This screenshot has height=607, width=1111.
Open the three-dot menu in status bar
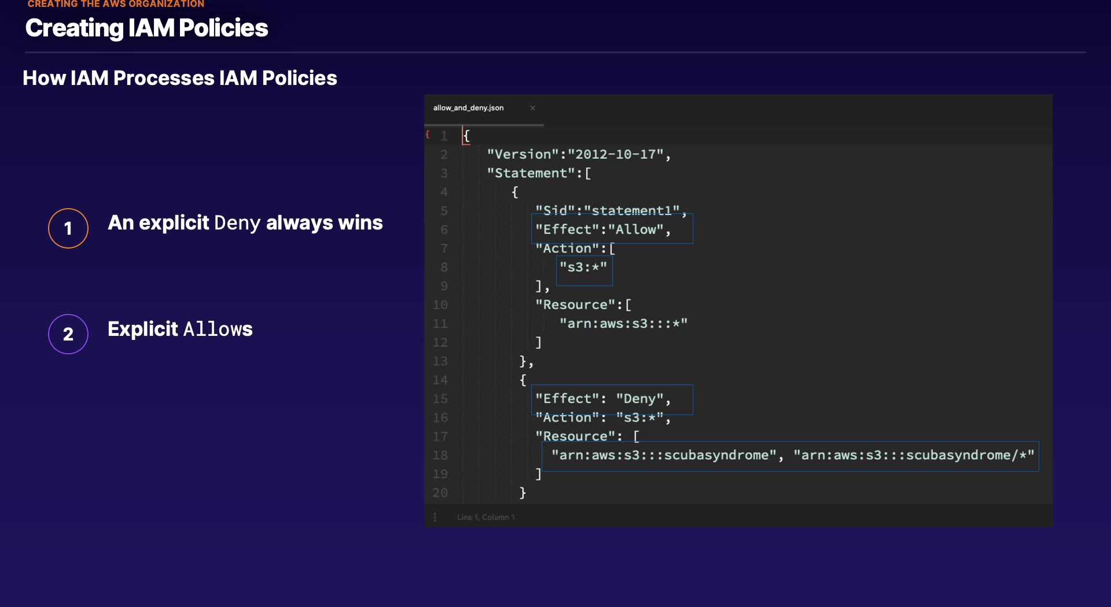435,517
